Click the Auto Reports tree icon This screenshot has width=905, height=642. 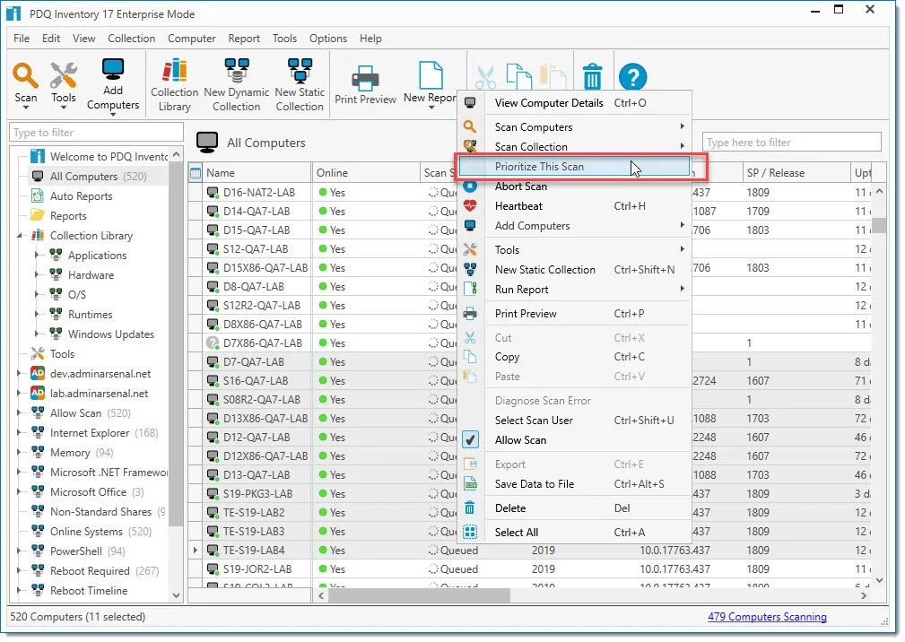coord(38,195)
